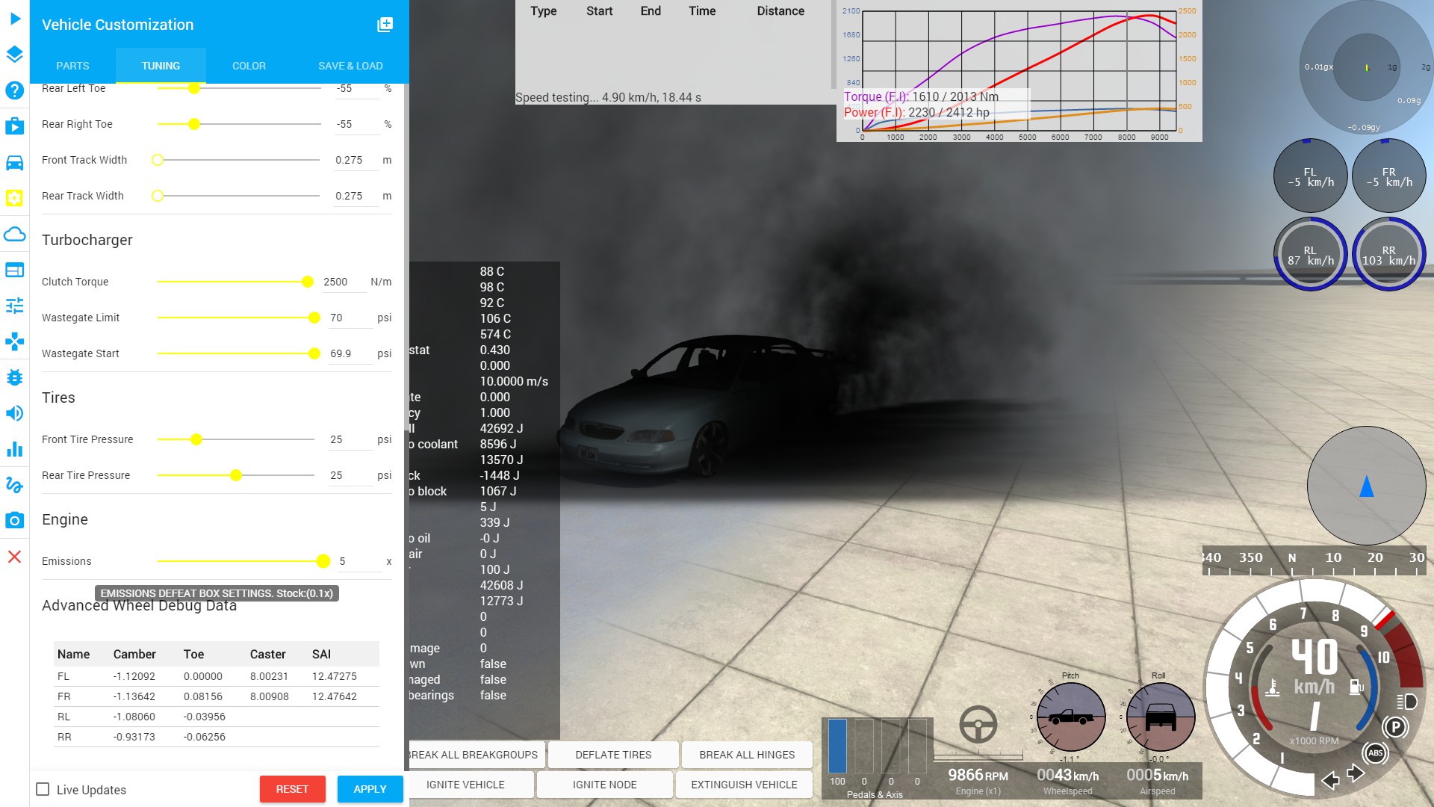Screen dimensions: 1434x807
Task: Click the new window icon in header
Action: pyautogui.click(x=385, y=25)
